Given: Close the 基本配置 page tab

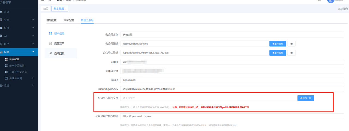Looking at the screenshot, I should [65, 9].
